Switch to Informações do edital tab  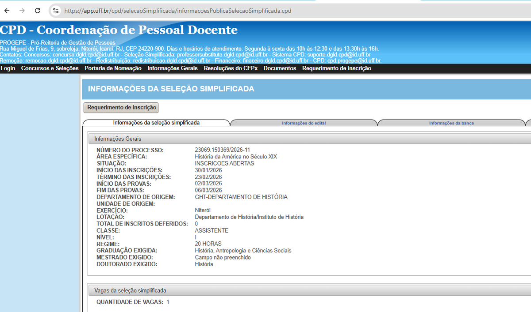coord(304,123)
